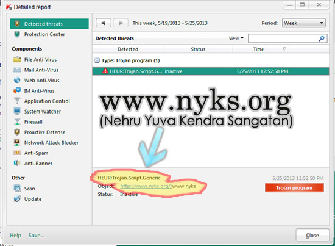Screen dimensions: 335x246
Task: Minimize the Detailed report window
Action: [289, 5]
